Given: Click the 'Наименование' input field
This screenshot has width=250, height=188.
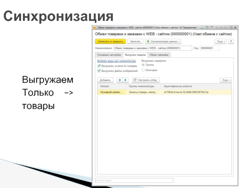Looking at the screenshot, I should [153, 48].
